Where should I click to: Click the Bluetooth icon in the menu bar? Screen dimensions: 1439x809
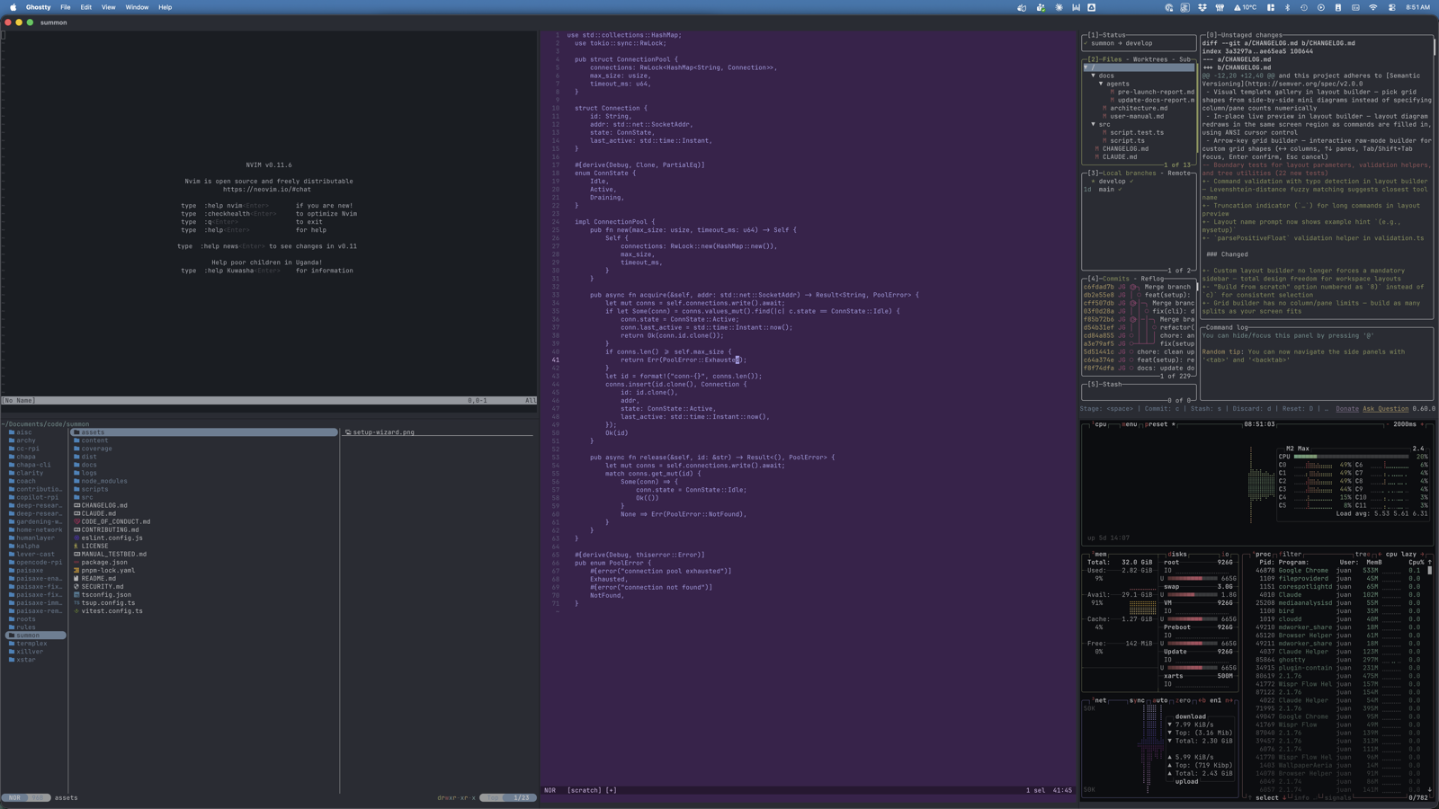click(x=1288, y=7)
